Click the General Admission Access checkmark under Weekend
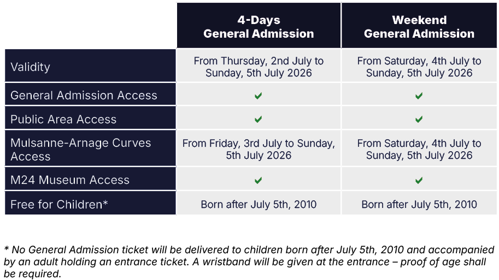Screen dimensions: 499x280 419,96
